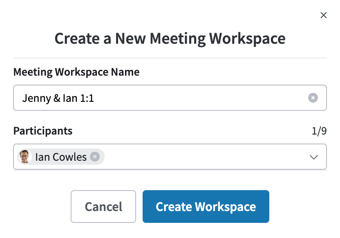Viewport: 340px width, 238px height.
Task: Click the "Workspace" word in the blue button
Action: pyautogui.click(x=226, y=207)
